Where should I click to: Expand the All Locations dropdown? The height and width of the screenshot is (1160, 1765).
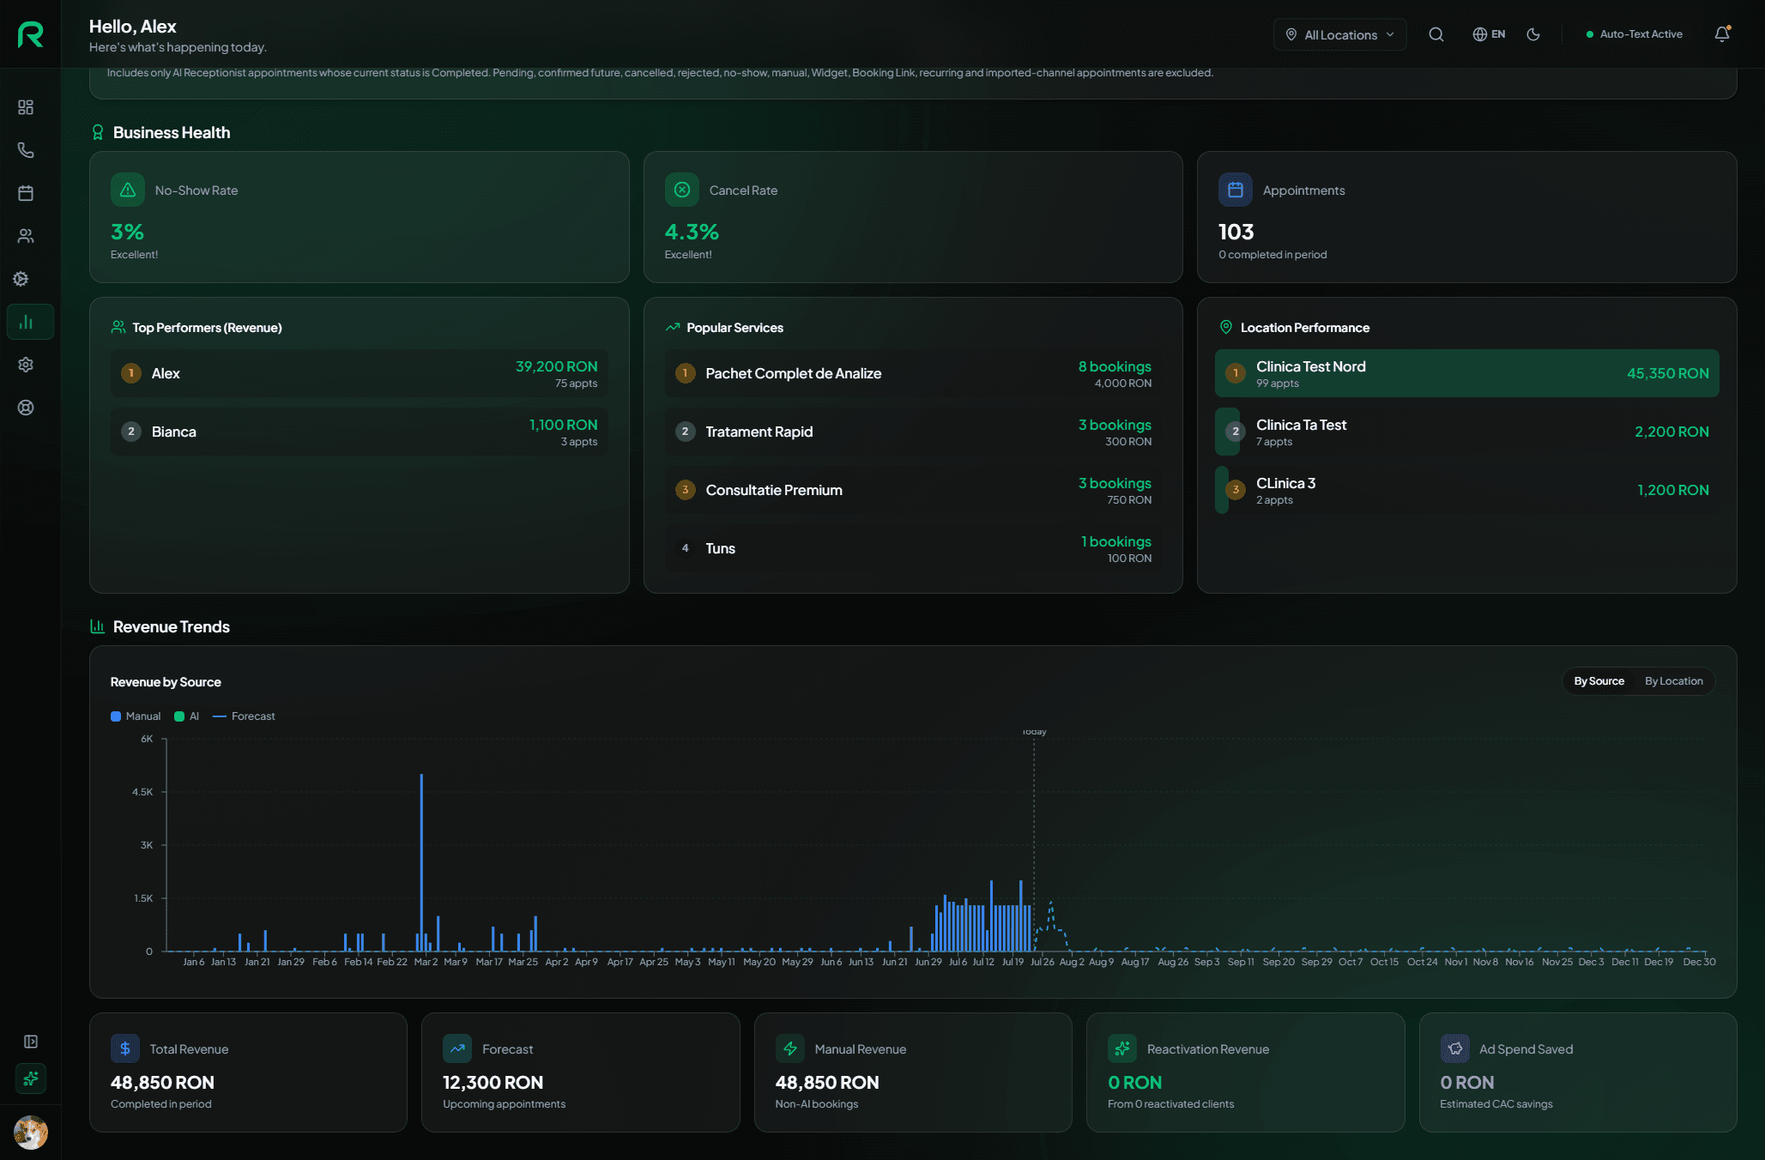pos(1339,34)
